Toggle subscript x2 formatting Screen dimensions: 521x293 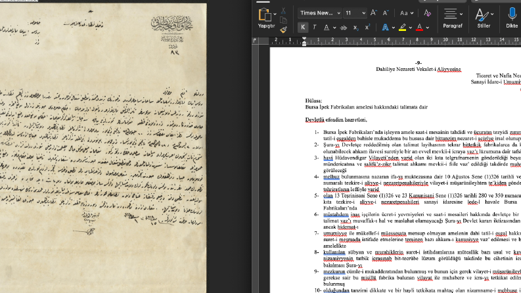355,28
